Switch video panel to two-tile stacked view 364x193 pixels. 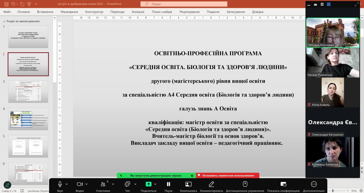coord(322,5)
